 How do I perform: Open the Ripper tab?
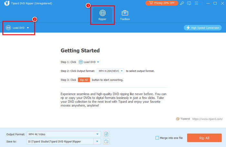click(102, 15)
